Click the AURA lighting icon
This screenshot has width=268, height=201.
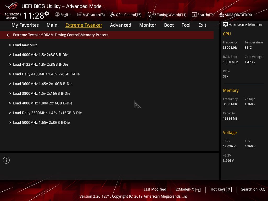(x=221, y=15)
